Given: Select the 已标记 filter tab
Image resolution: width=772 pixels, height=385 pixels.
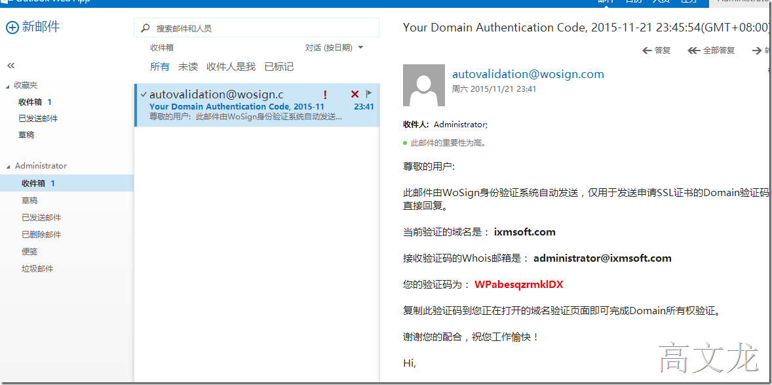Looking at the screenshot, I should click(x=279, y=66).
